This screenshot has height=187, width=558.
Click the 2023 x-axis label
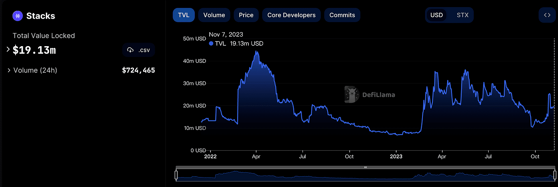click(396, 157)
